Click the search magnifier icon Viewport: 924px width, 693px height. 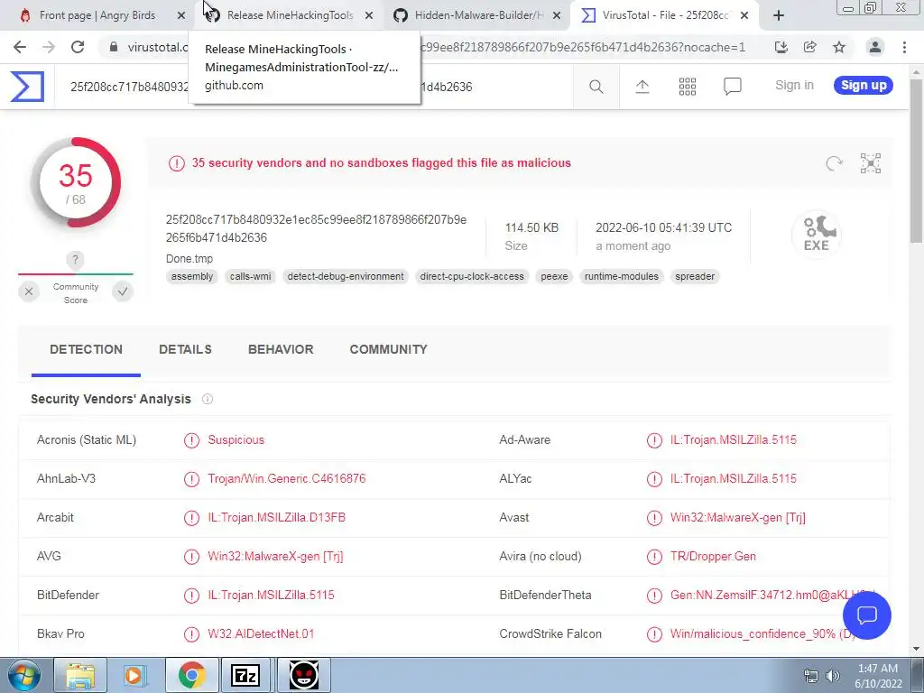[x=596, y=87]
